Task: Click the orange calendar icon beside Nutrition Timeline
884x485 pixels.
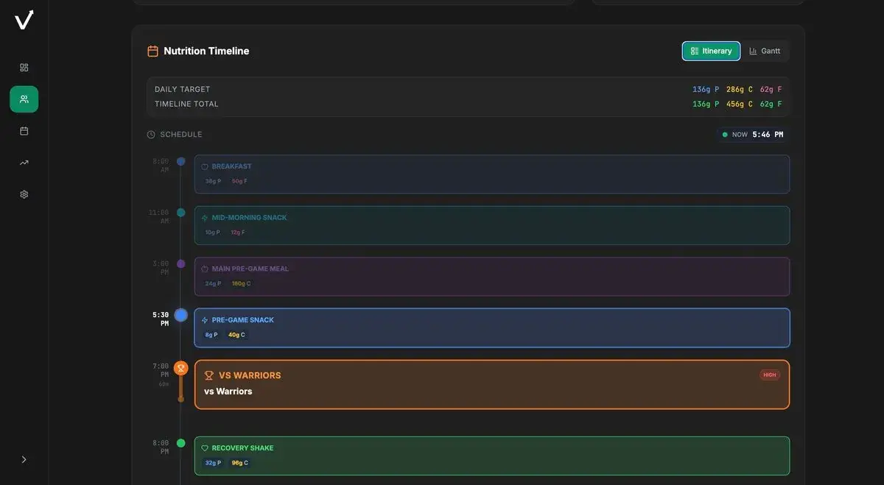Action: (152, 51)
